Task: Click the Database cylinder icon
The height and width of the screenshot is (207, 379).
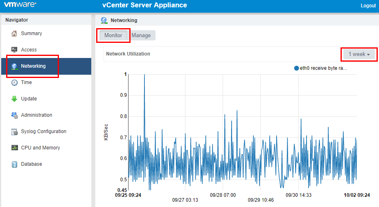Action: point(14,165)
